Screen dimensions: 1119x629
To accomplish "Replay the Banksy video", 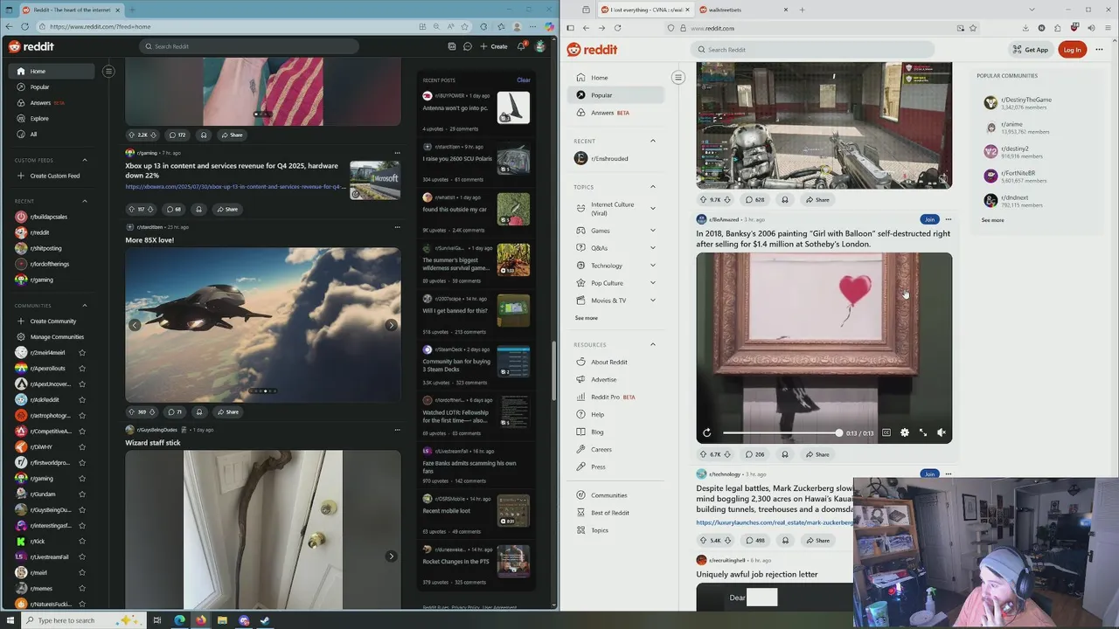I will tap(707, 432).
